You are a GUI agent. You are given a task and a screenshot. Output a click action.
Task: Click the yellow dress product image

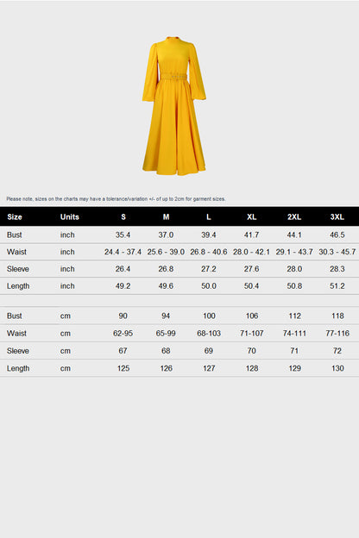(174, 106)
